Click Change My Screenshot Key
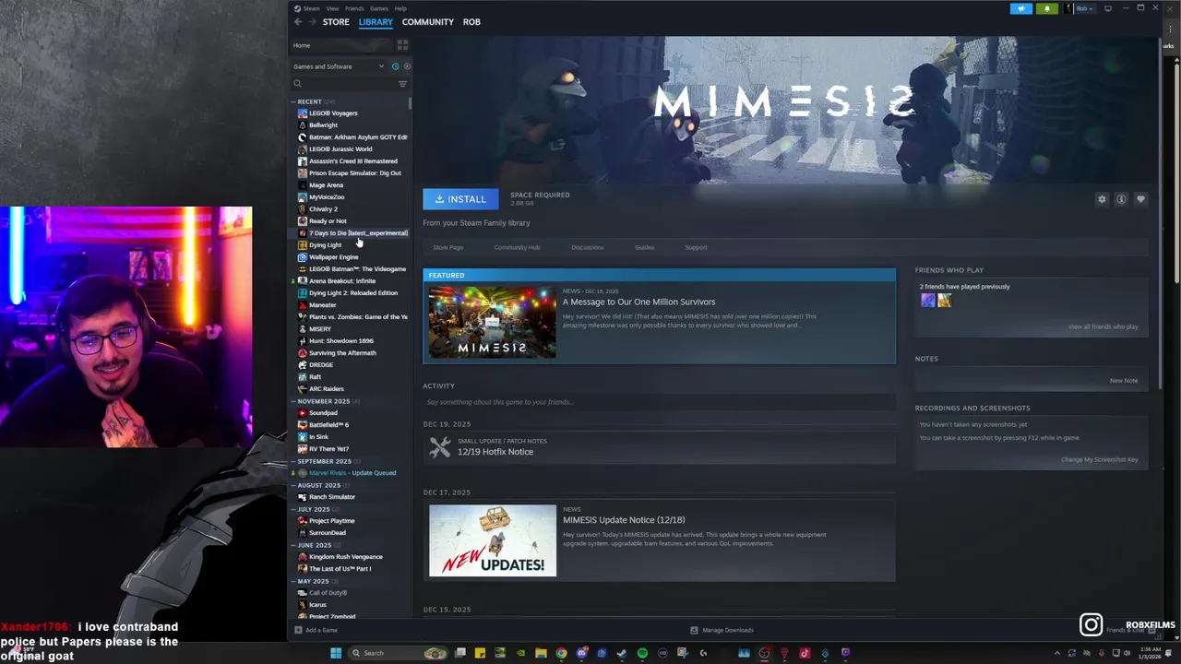This screenshot has height=664, width=1181. point(1100,459)
